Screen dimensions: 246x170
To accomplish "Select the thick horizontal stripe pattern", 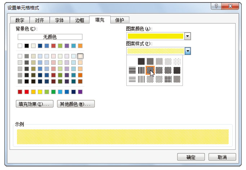I will coord(132,70).
